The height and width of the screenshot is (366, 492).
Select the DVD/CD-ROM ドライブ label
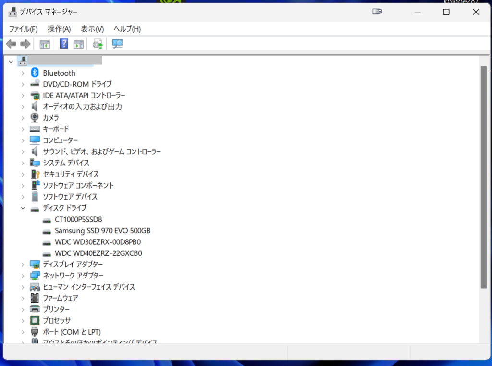point(77,84)
